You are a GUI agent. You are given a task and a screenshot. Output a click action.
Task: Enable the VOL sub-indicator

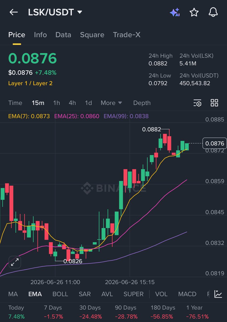(x=161, y=294)
